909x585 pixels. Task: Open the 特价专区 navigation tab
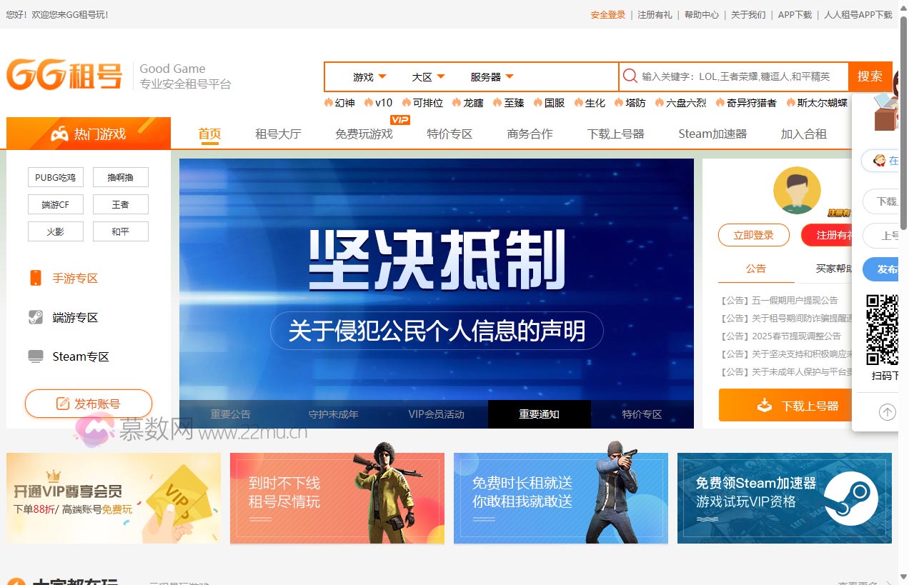[449, 134]
